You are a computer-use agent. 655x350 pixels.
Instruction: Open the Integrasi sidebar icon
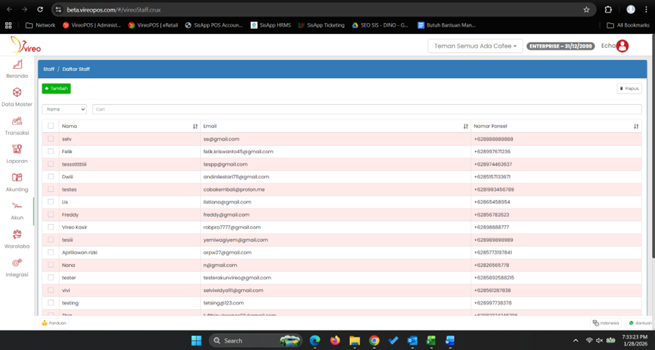tap(17, 263)
